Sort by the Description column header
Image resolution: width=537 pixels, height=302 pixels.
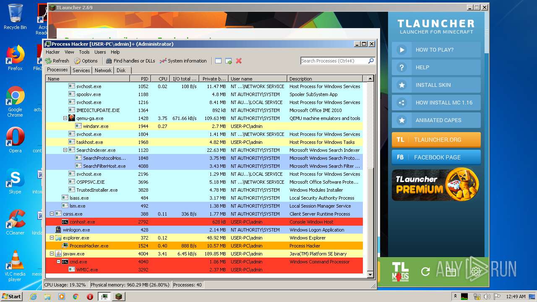click(x=325, y=79)
